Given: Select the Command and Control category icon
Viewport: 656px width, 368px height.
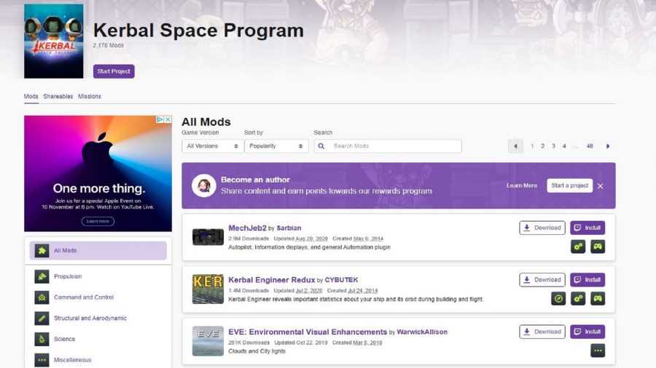Looking at the screenshot, I should point(42,297).
